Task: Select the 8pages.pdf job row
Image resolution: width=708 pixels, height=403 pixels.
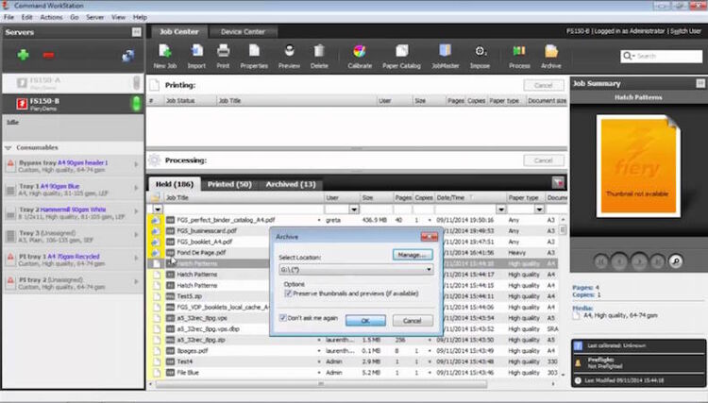Action: [352, 351]
